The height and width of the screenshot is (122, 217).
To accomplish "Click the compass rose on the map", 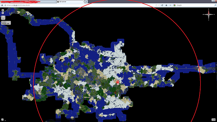I will pos(209,15).
